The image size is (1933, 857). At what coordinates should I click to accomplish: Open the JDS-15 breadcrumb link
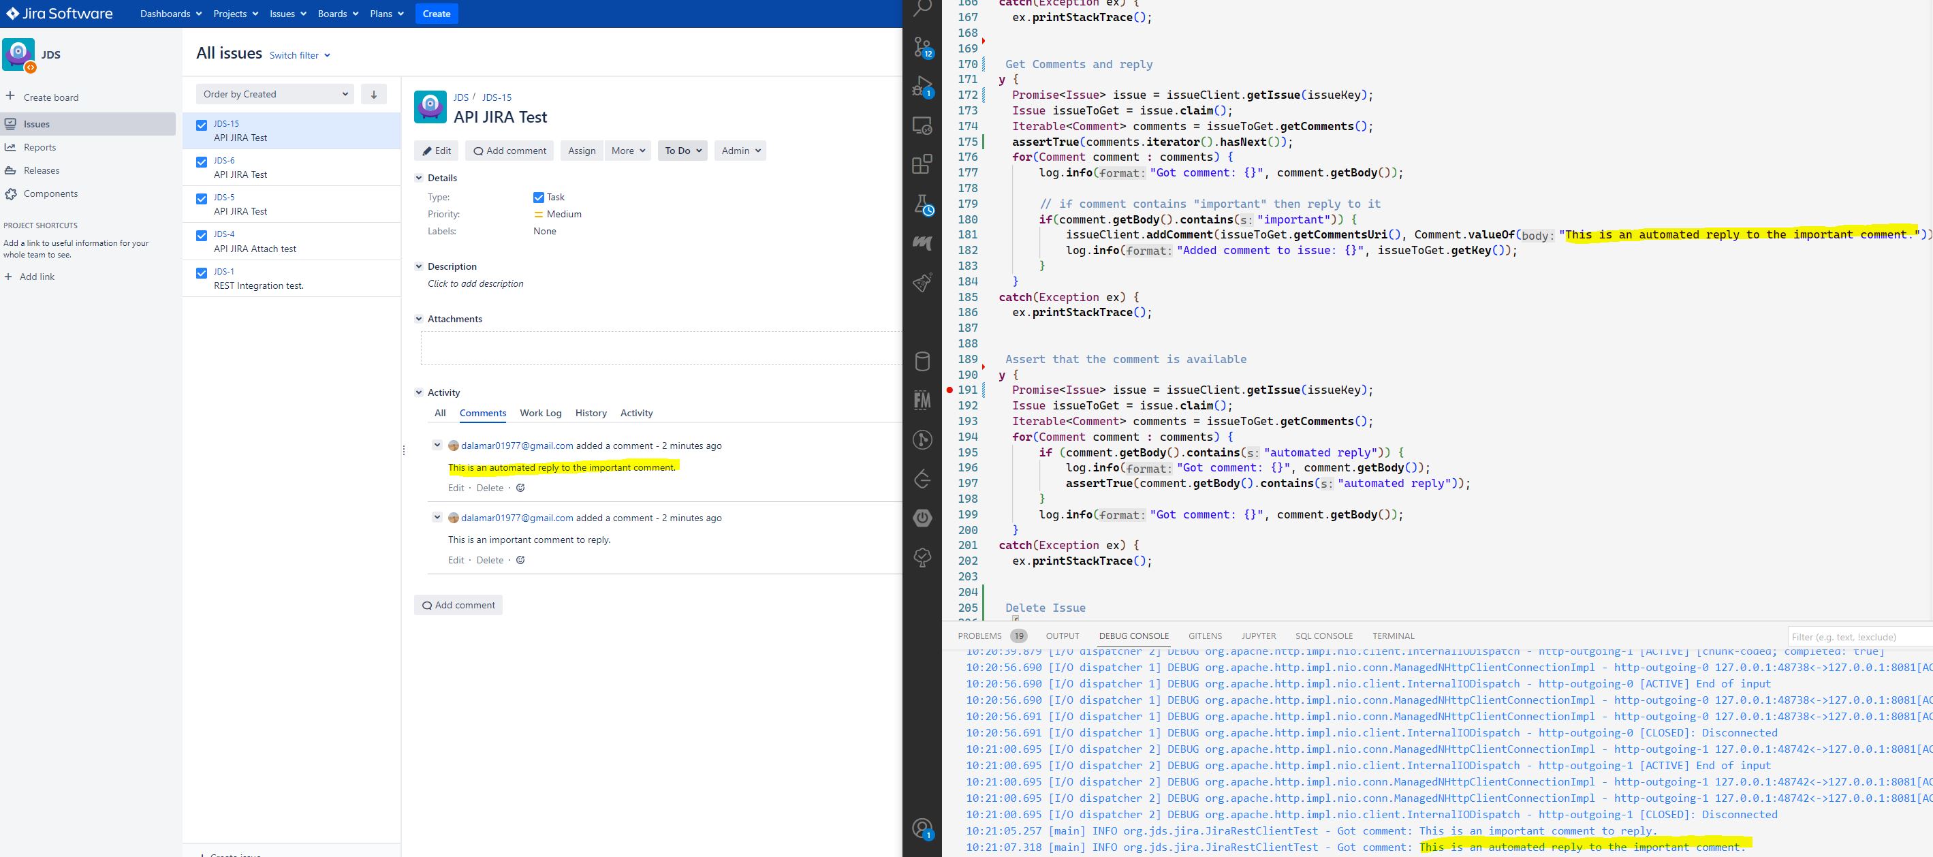tap(496, 97)
